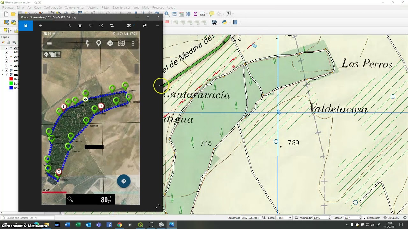Click QGIS New Project icon

pos(6,14)
